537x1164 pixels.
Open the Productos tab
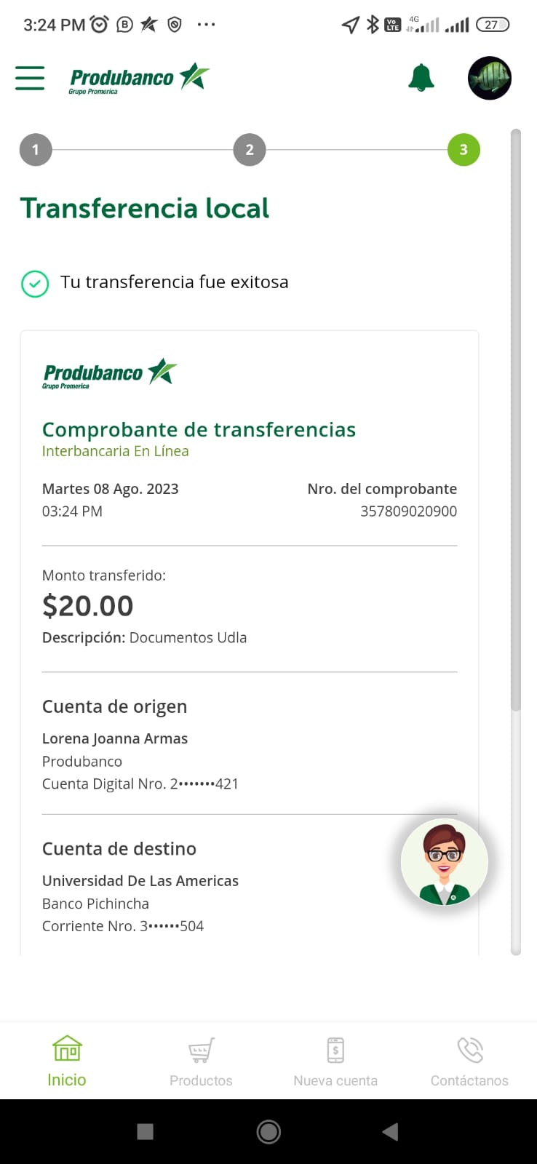(x=201, y=1062)
